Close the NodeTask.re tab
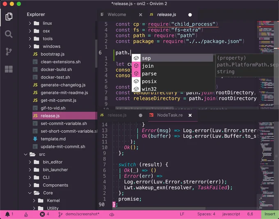Viewport: 279px width, 219px height. tap(190, 115)
